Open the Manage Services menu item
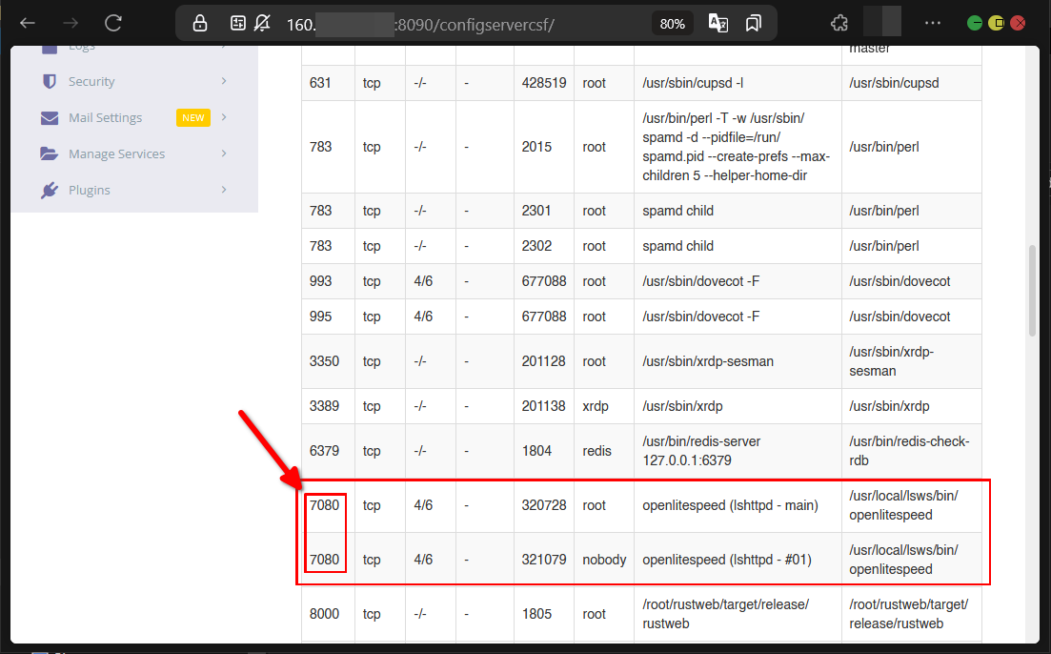The height and width of the screenshot is (654, 1051). [x=116, y=154]
